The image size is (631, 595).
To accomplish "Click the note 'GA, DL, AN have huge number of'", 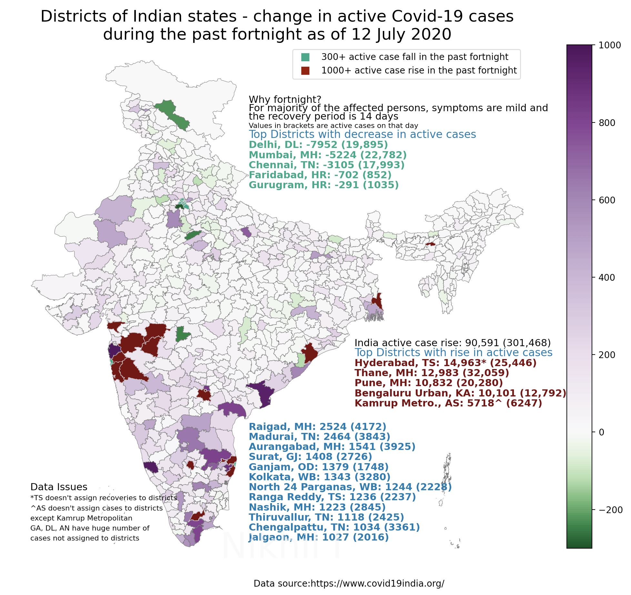I will tap(90, 528).
